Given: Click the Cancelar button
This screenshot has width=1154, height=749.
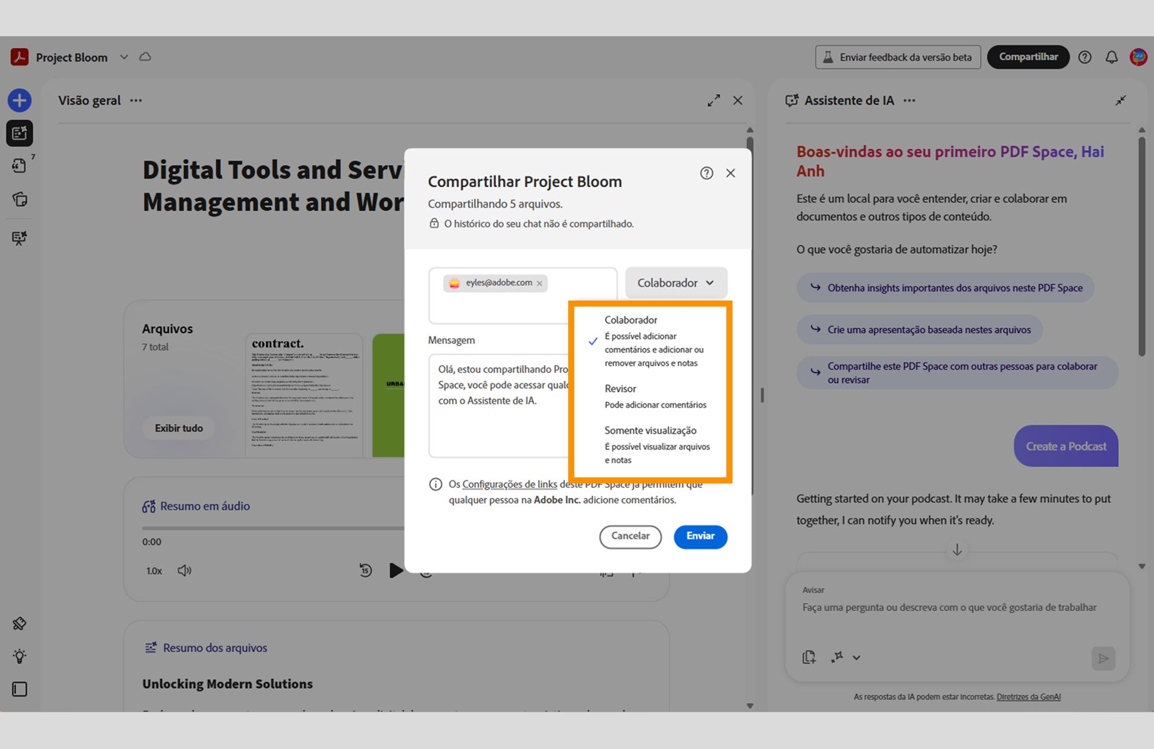Looking at the screenshot, I should 630,536.
